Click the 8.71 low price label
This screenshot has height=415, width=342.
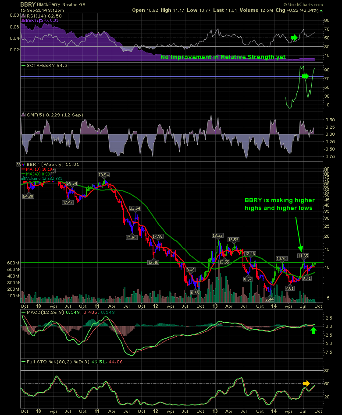coord(307,278)
